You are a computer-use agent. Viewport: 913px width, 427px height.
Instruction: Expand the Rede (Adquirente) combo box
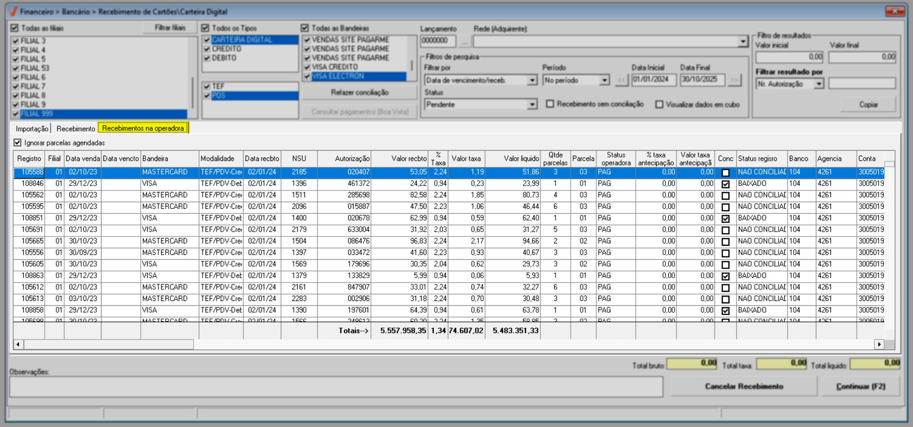point(743,42)
